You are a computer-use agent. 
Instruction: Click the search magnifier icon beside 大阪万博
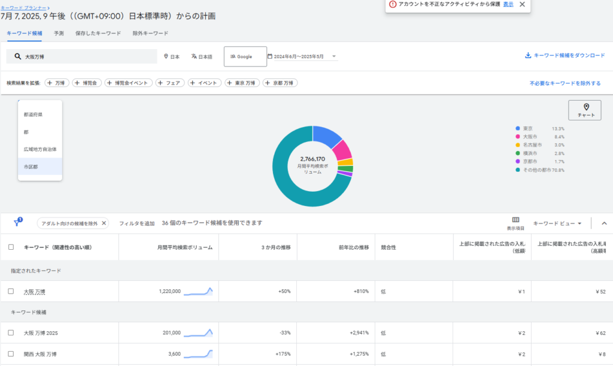18,56
